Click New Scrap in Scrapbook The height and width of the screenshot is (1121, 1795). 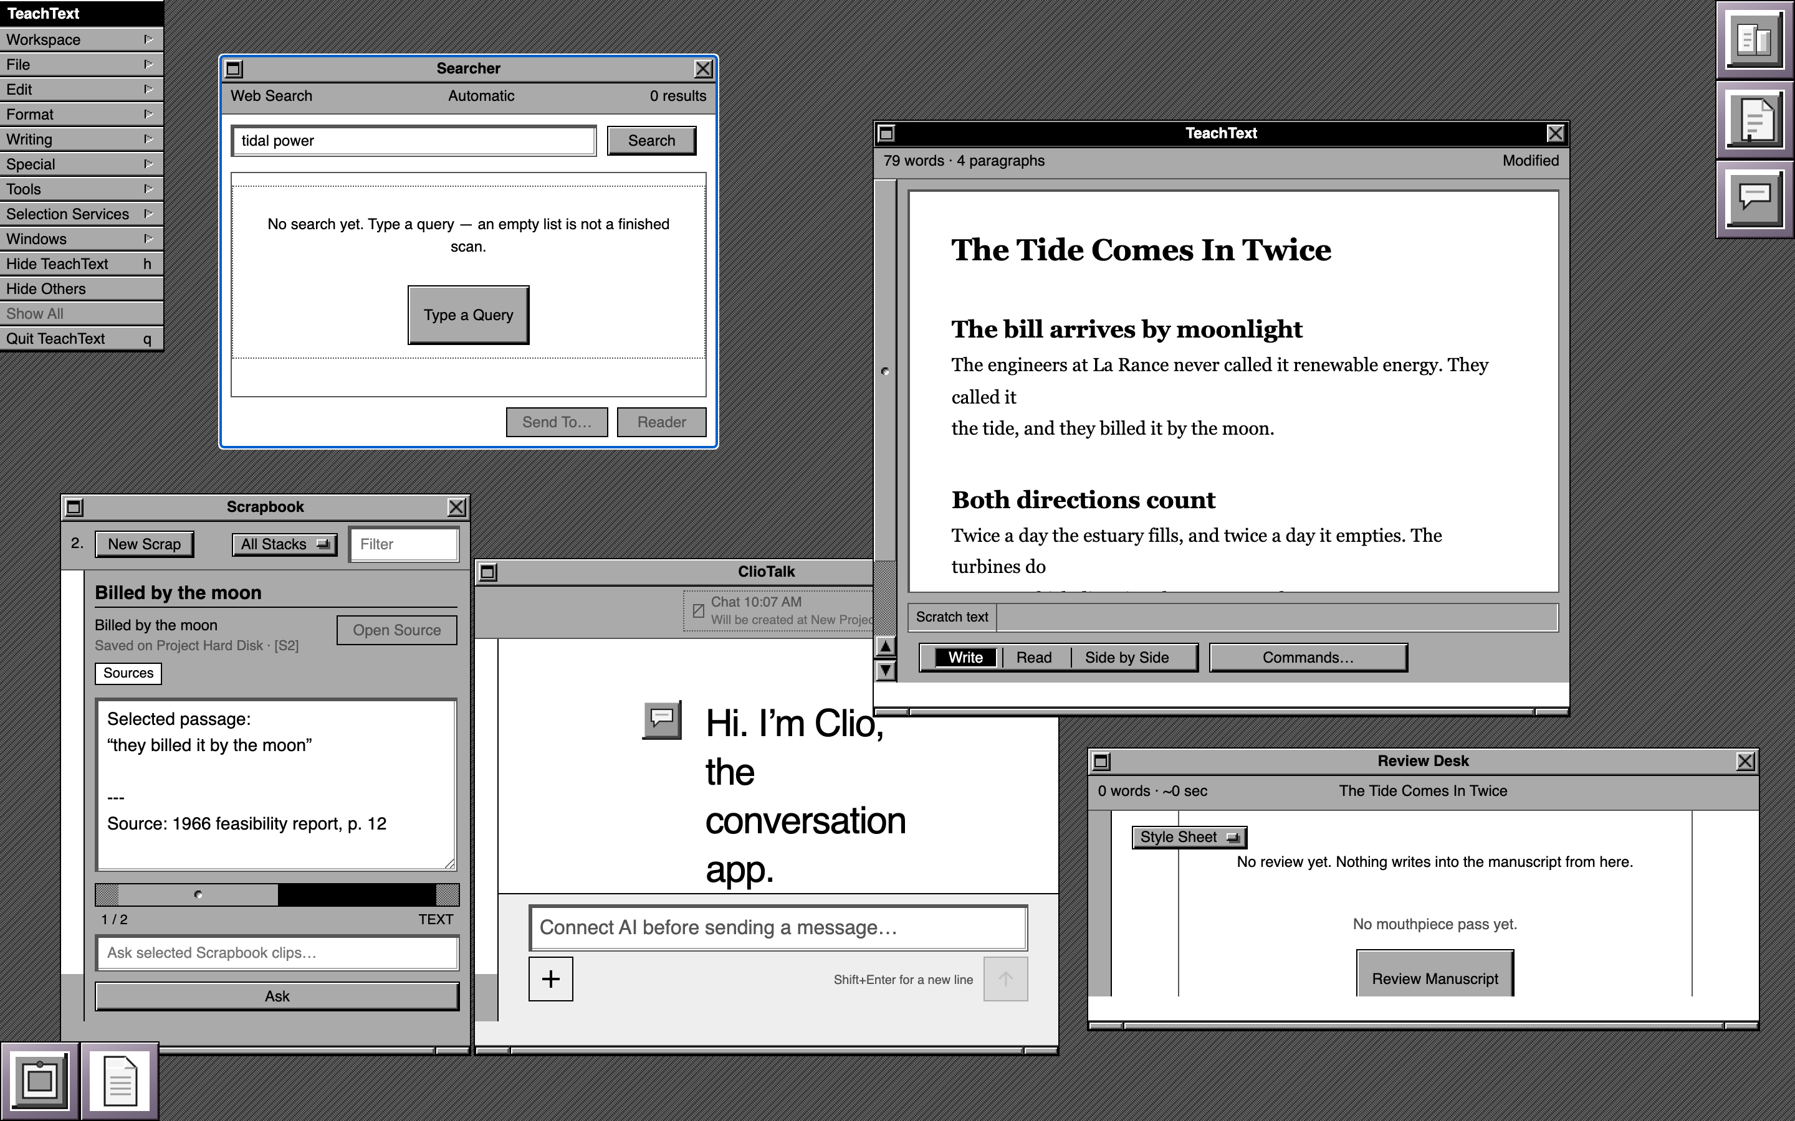[144, 544]
